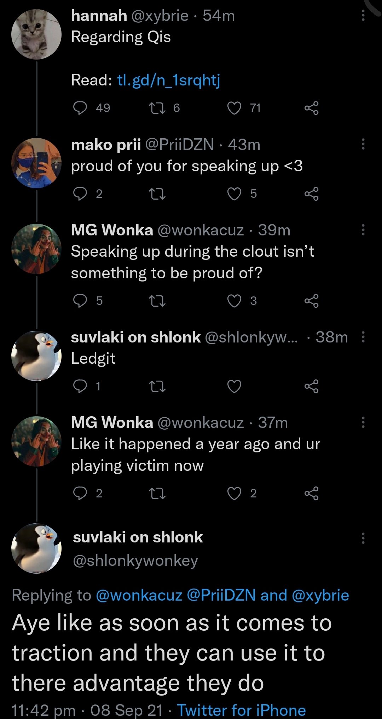
Task: Share mako prii's tweet
Action: coord(311,194)
